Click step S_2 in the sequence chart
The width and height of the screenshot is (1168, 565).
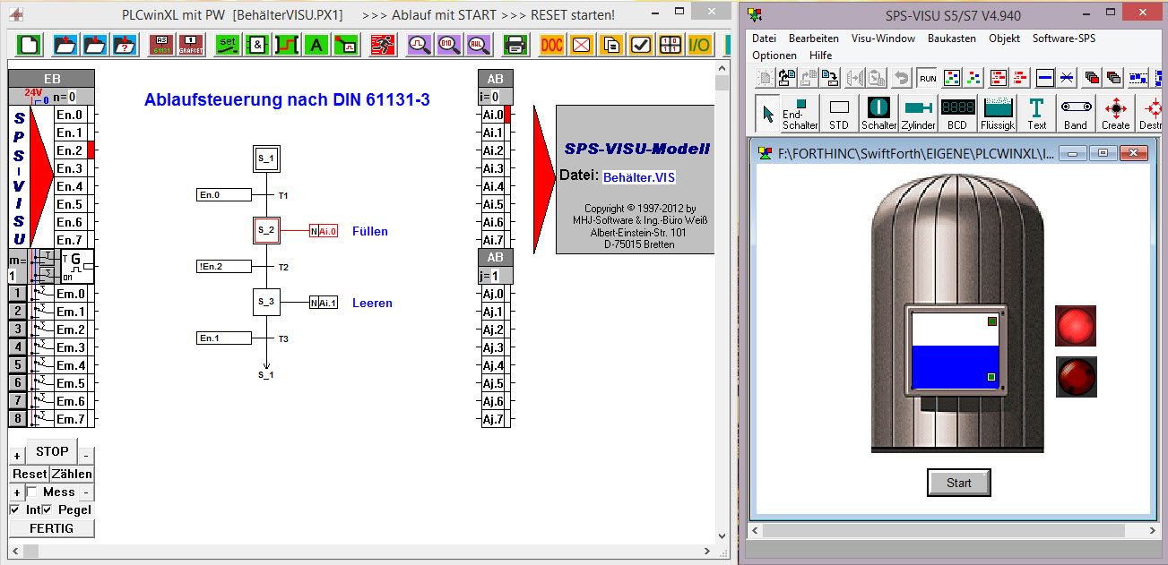point(266,231)
